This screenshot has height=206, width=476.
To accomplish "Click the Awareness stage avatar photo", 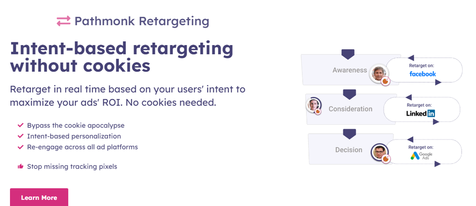I will (x=378, y=74).
